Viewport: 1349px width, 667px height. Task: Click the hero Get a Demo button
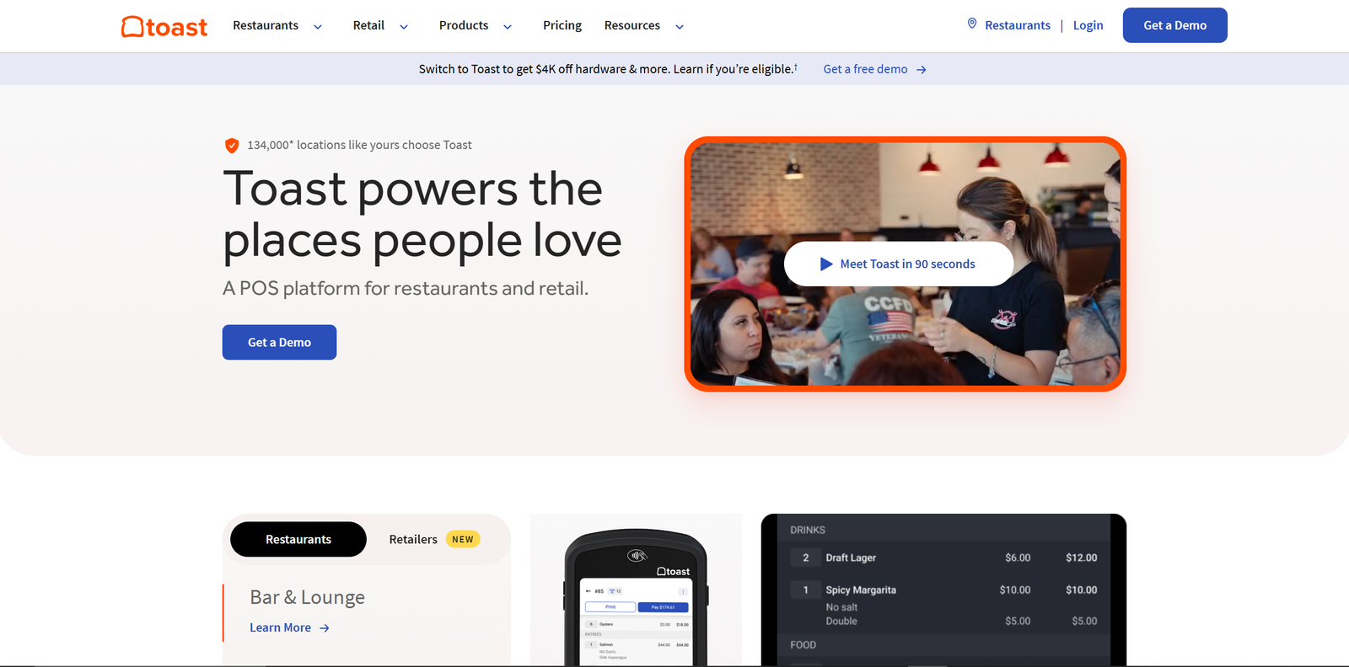click(279, 342)
